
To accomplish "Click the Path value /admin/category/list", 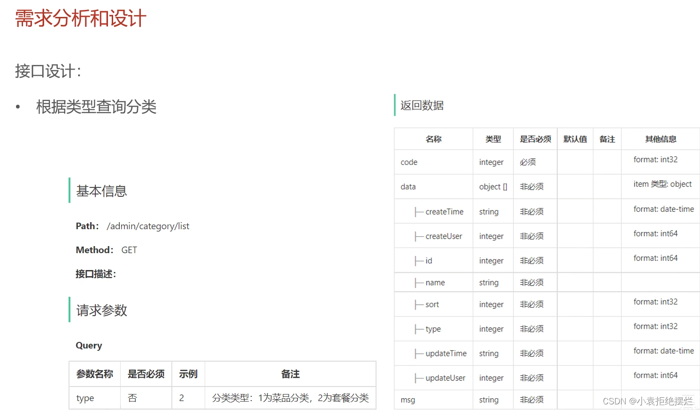I will (147, 226).
